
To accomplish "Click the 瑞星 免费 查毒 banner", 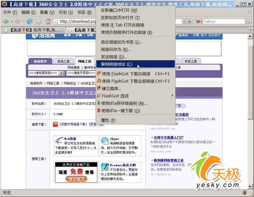I will coord(76,172).
